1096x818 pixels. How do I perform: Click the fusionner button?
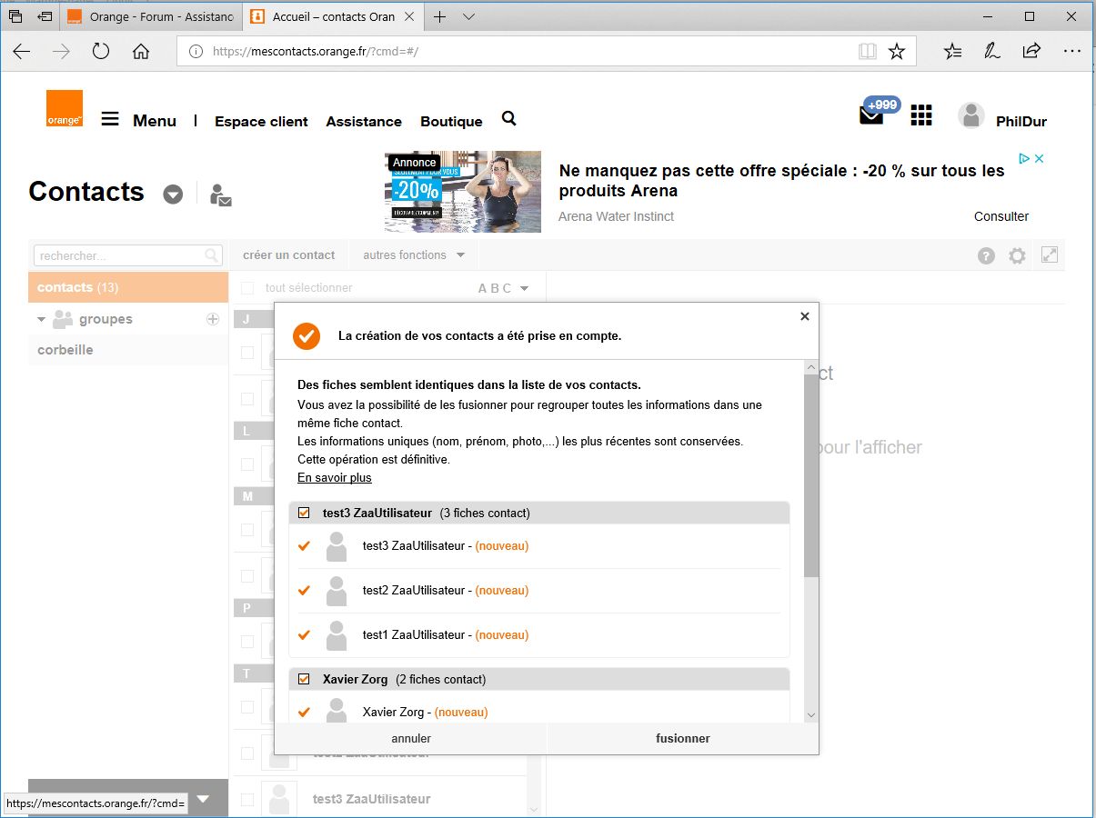click(682, 739)
